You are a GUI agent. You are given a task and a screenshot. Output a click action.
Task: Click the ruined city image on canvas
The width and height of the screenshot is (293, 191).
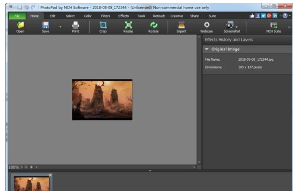(x=102, y=100)
